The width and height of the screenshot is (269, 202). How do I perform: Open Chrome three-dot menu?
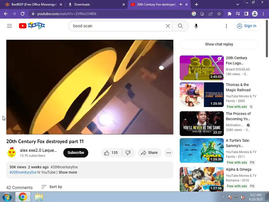[x=263, y=14]
